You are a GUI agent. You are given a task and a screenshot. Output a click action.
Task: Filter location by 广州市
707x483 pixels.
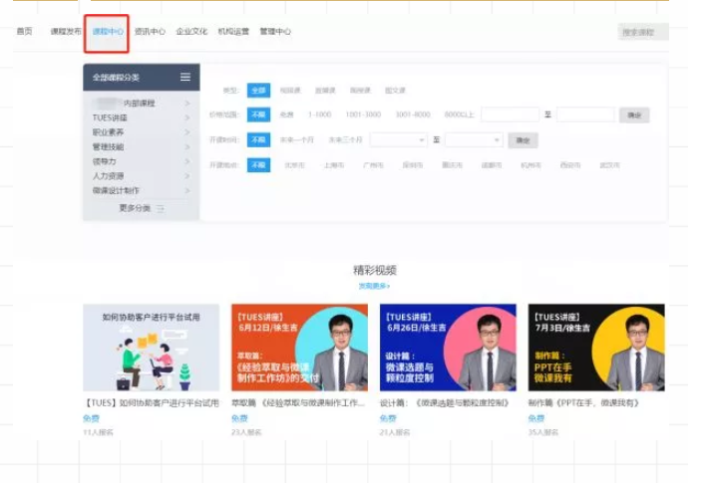(373, 165)
